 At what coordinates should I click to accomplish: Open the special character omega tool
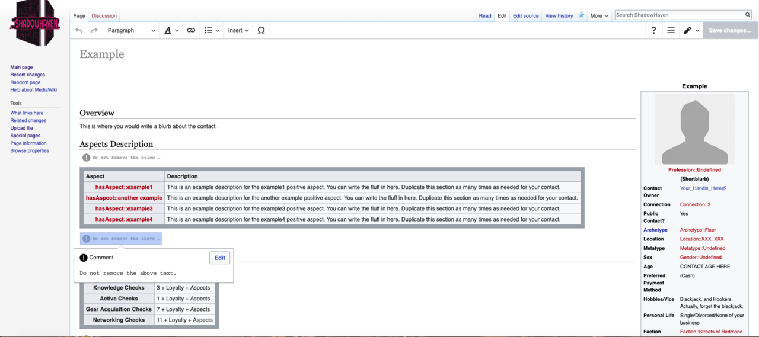(x=261, y=30)
